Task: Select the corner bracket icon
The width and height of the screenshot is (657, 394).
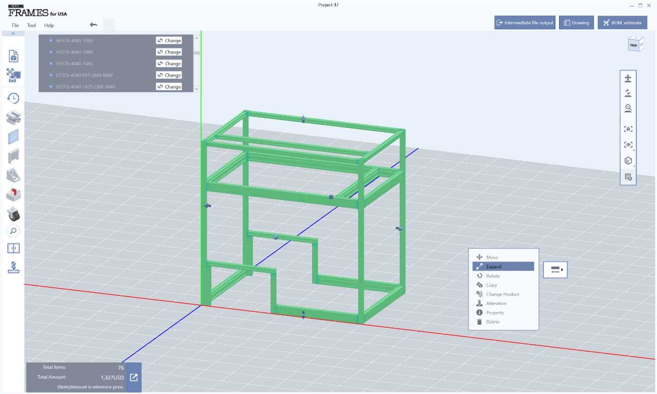Action: 13,176
